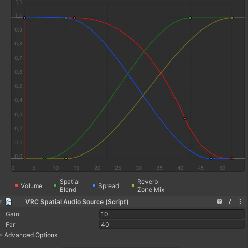Select the red Volume legend swatch

point(17,186)
